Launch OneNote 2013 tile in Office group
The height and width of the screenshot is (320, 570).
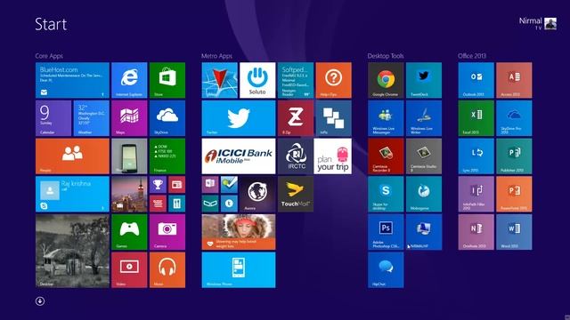tap(476, 232)
